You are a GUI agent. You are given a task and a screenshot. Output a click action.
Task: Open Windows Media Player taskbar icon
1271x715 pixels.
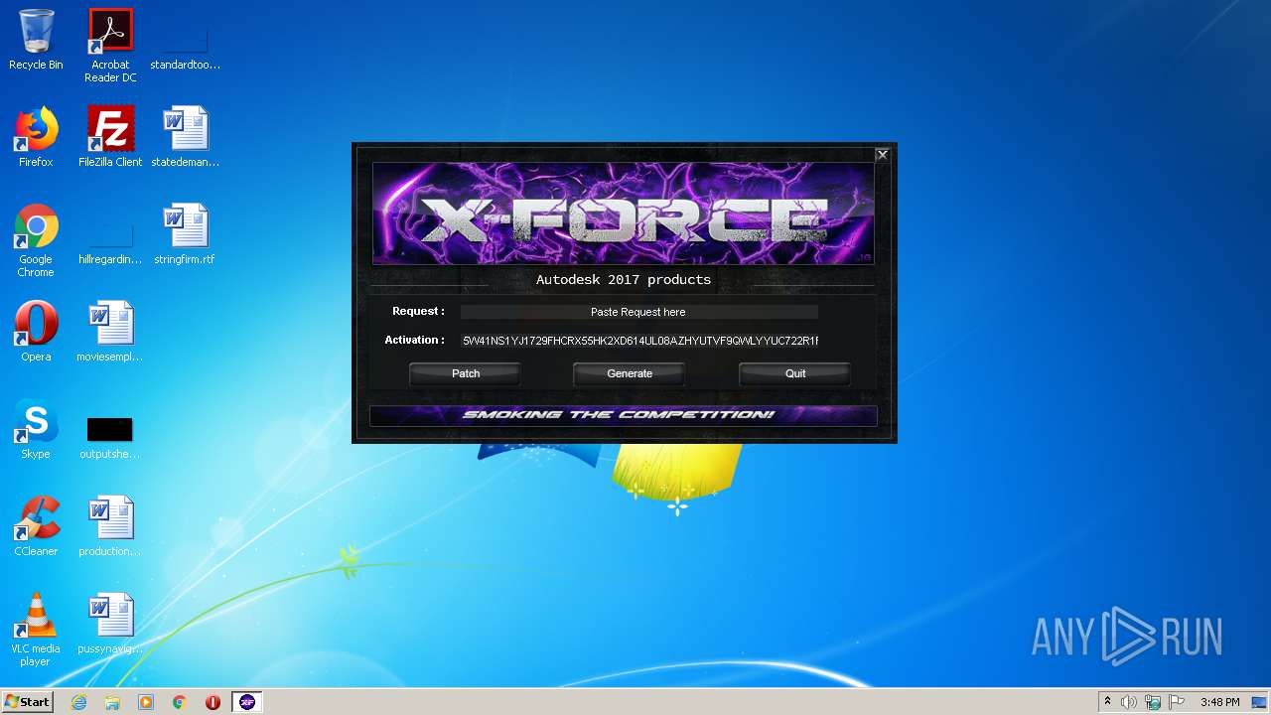pyautogui.click(x=146, y=702)
